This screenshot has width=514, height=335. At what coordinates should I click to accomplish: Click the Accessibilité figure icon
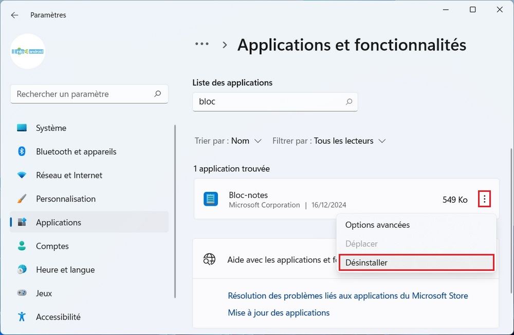[22, 317]
